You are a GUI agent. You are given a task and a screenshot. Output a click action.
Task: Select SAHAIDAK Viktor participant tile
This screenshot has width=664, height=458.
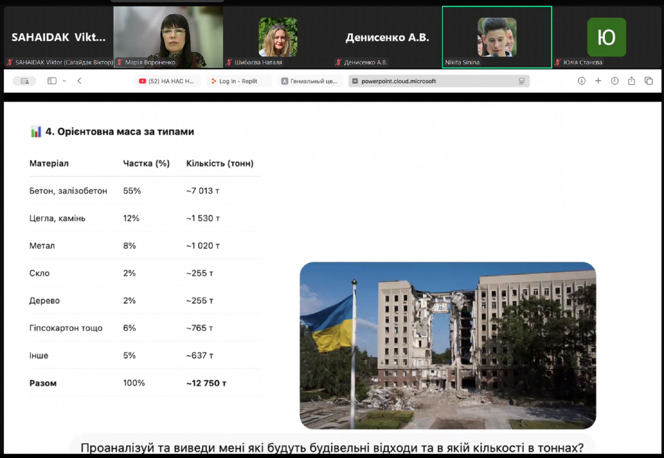coord(58,37)
